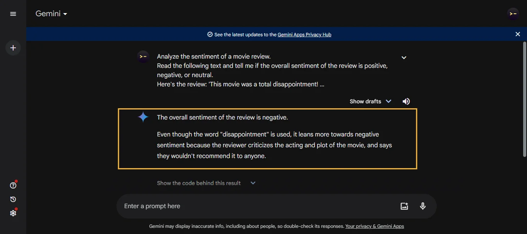
Task: Click the Gemini sparkle icon beside the response
Action: [143, 117]
